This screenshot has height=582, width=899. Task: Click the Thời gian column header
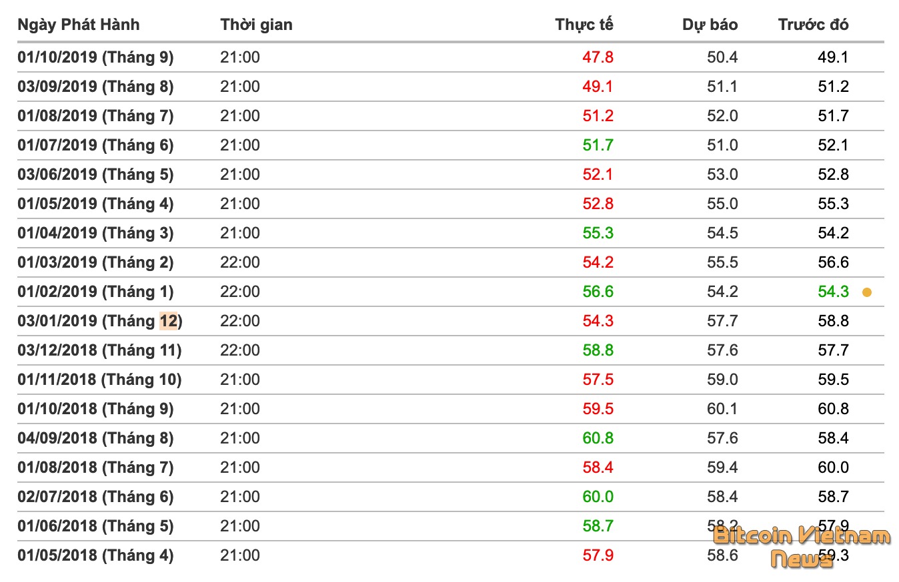[256, 25]
